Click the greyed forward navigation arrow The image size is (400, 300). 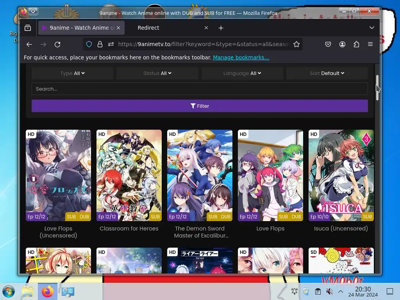click(43, 45)
